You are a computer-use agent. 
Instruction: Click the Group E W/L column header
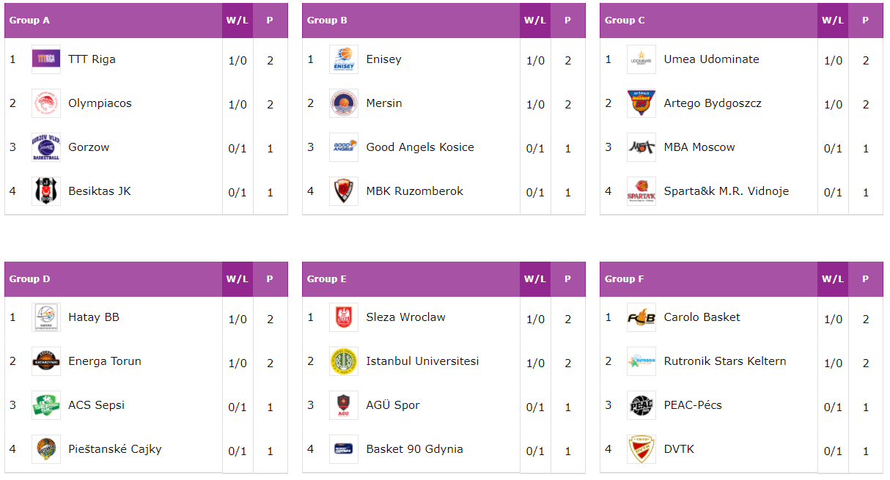click(535, 279)
